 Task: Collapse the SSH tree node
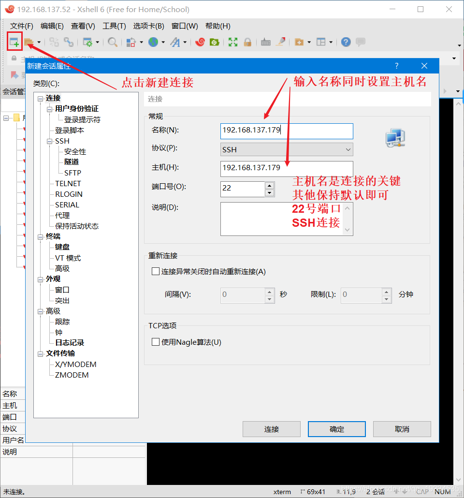(x=50, y=142)
